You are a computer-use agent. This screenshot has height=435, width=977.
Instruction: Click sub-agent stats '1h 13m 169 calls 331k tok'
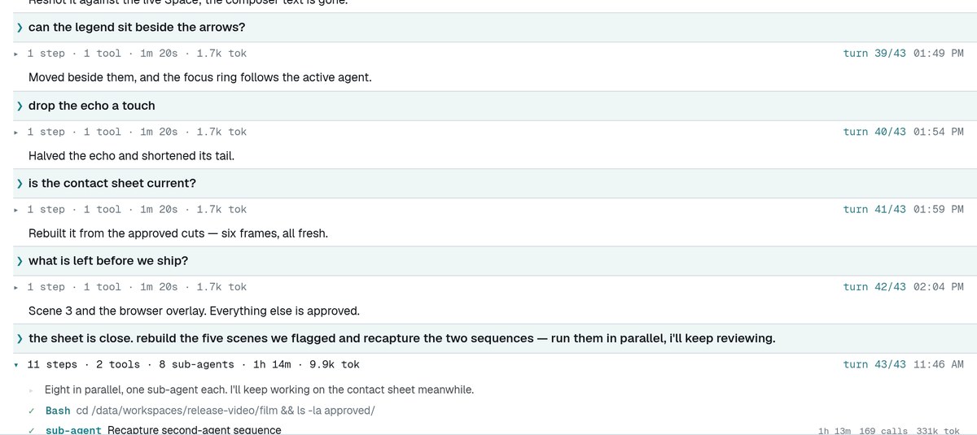[x=889, y=431]
